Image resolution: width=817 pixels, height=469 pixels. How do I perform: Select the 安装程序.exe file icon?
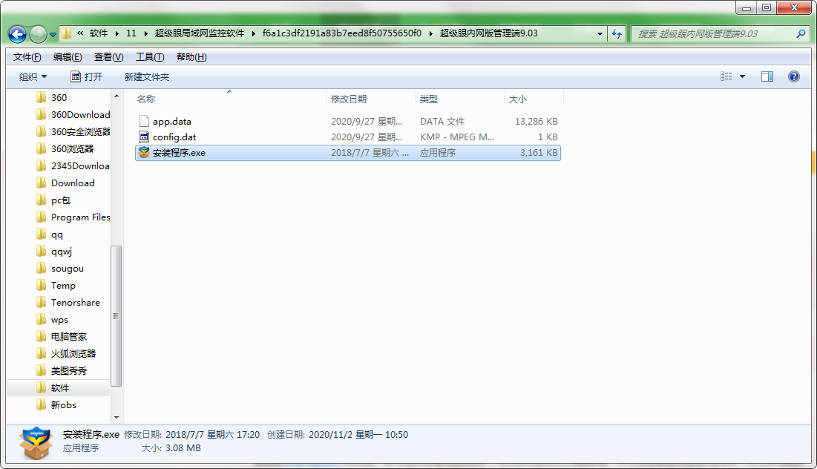144,153
